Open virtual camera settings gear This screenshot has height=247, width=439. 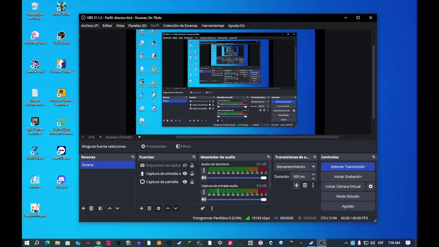[370, 186]
